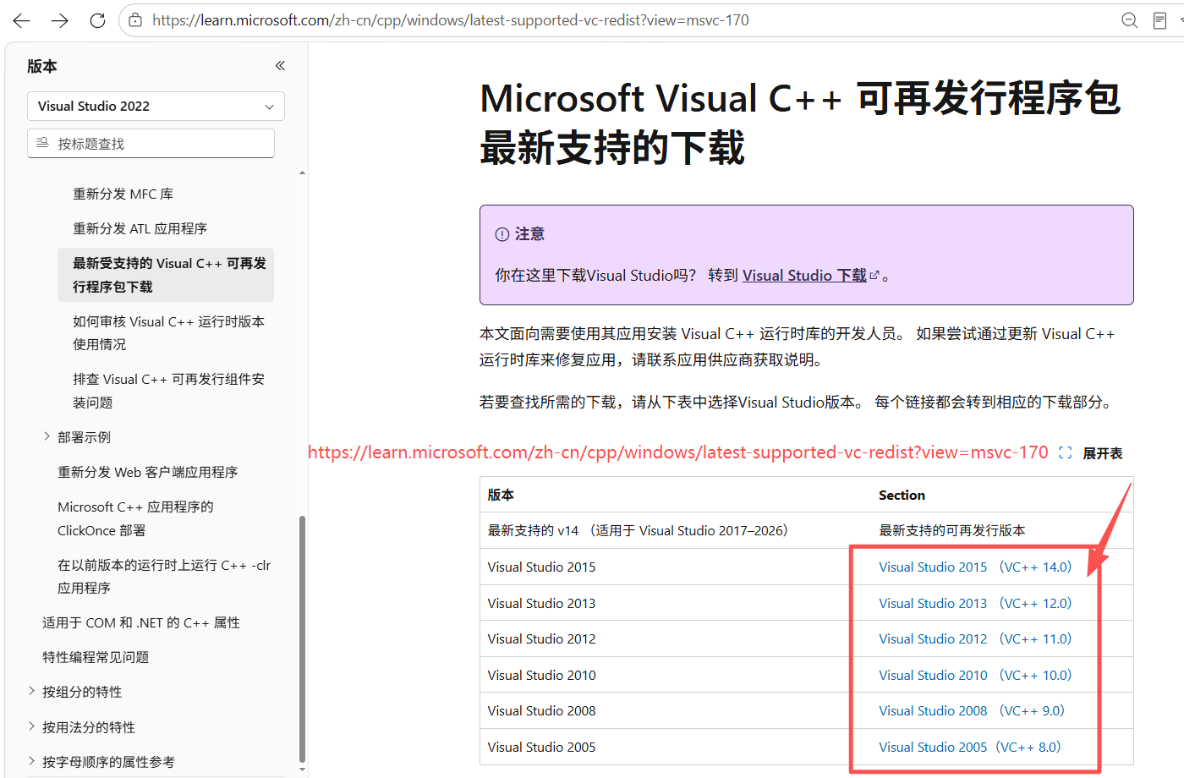Open Visual Studio 2012 (VC++ 11.0) link
Image resolution: width=1184 pixels, height=778 pixels.
click(x=975, y=638)
